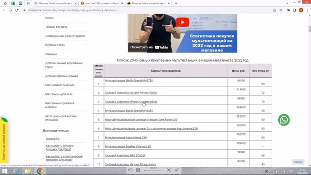Open the Детские игровые домики category
The height and width of the screenshot is (175, 311).
pos(62,76)
